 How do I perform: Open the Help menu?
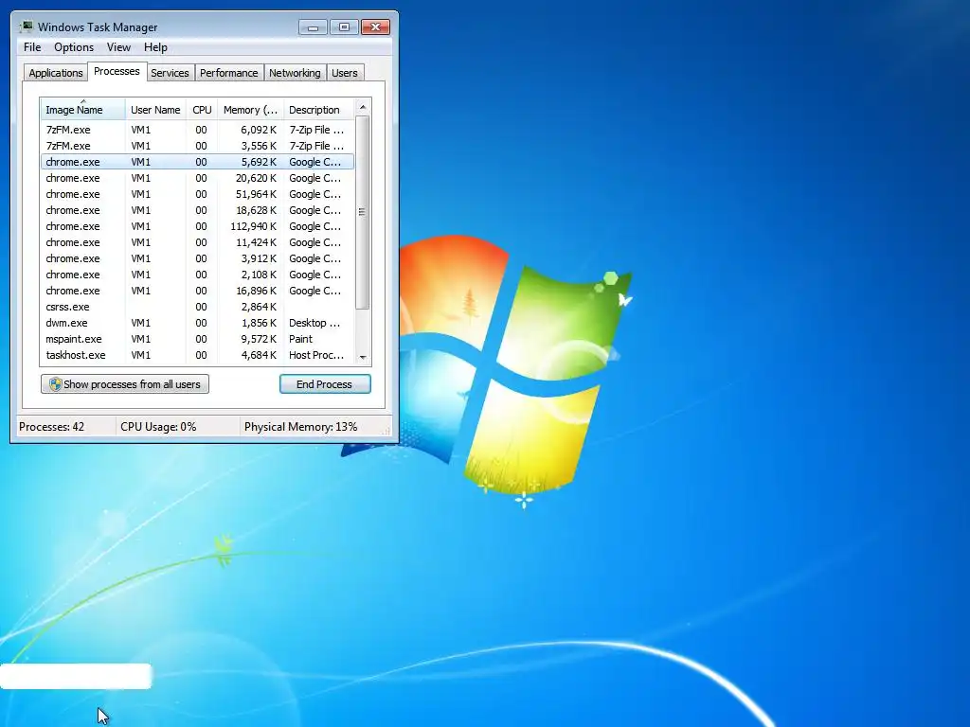coord(155,47)
